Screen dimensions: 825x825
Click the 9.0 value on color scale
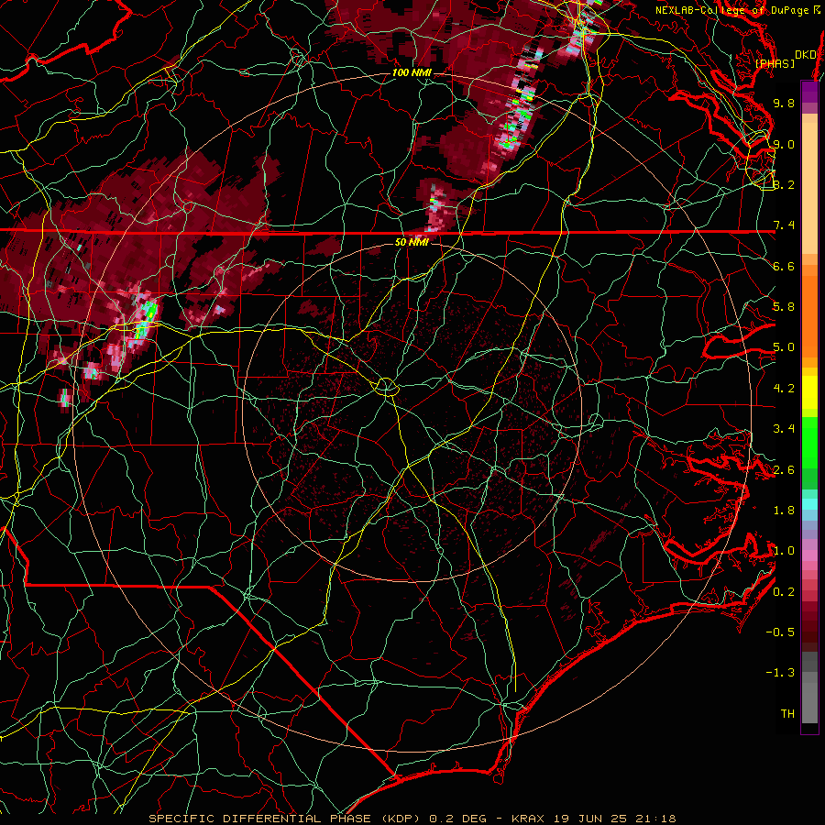[x=784, y=144]
